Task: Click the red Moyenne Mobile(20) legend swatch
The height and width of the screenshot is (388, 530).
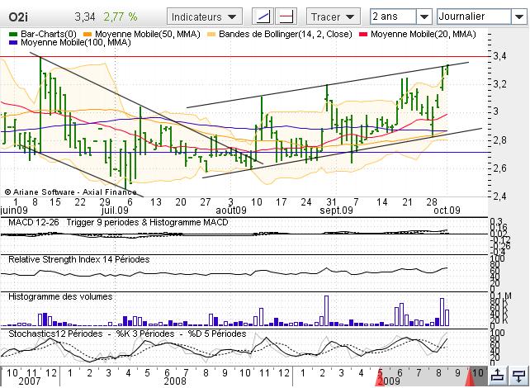Action: click(363, 34)
